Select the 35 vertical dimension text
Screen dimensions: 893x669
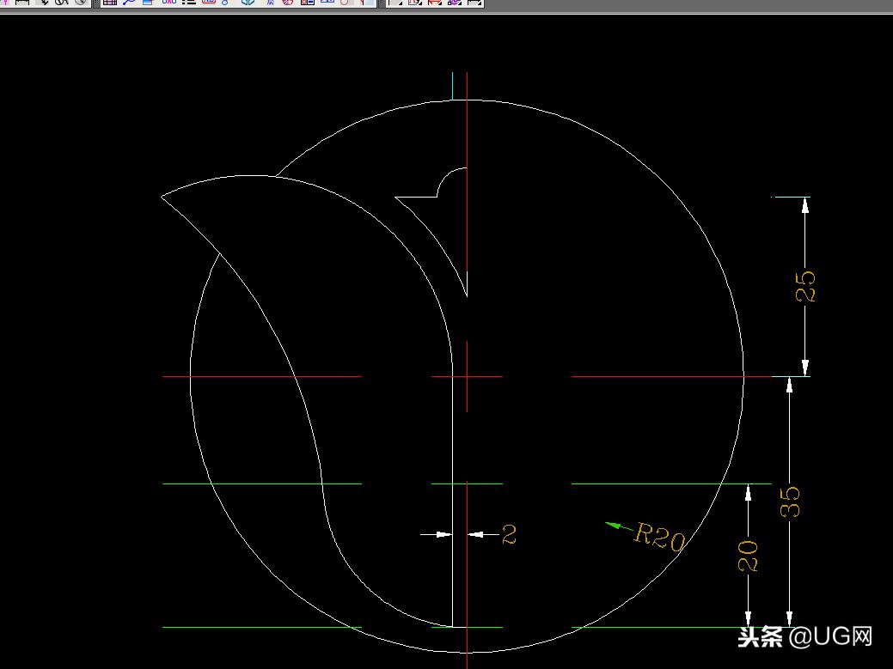click(x=790, y=502)
